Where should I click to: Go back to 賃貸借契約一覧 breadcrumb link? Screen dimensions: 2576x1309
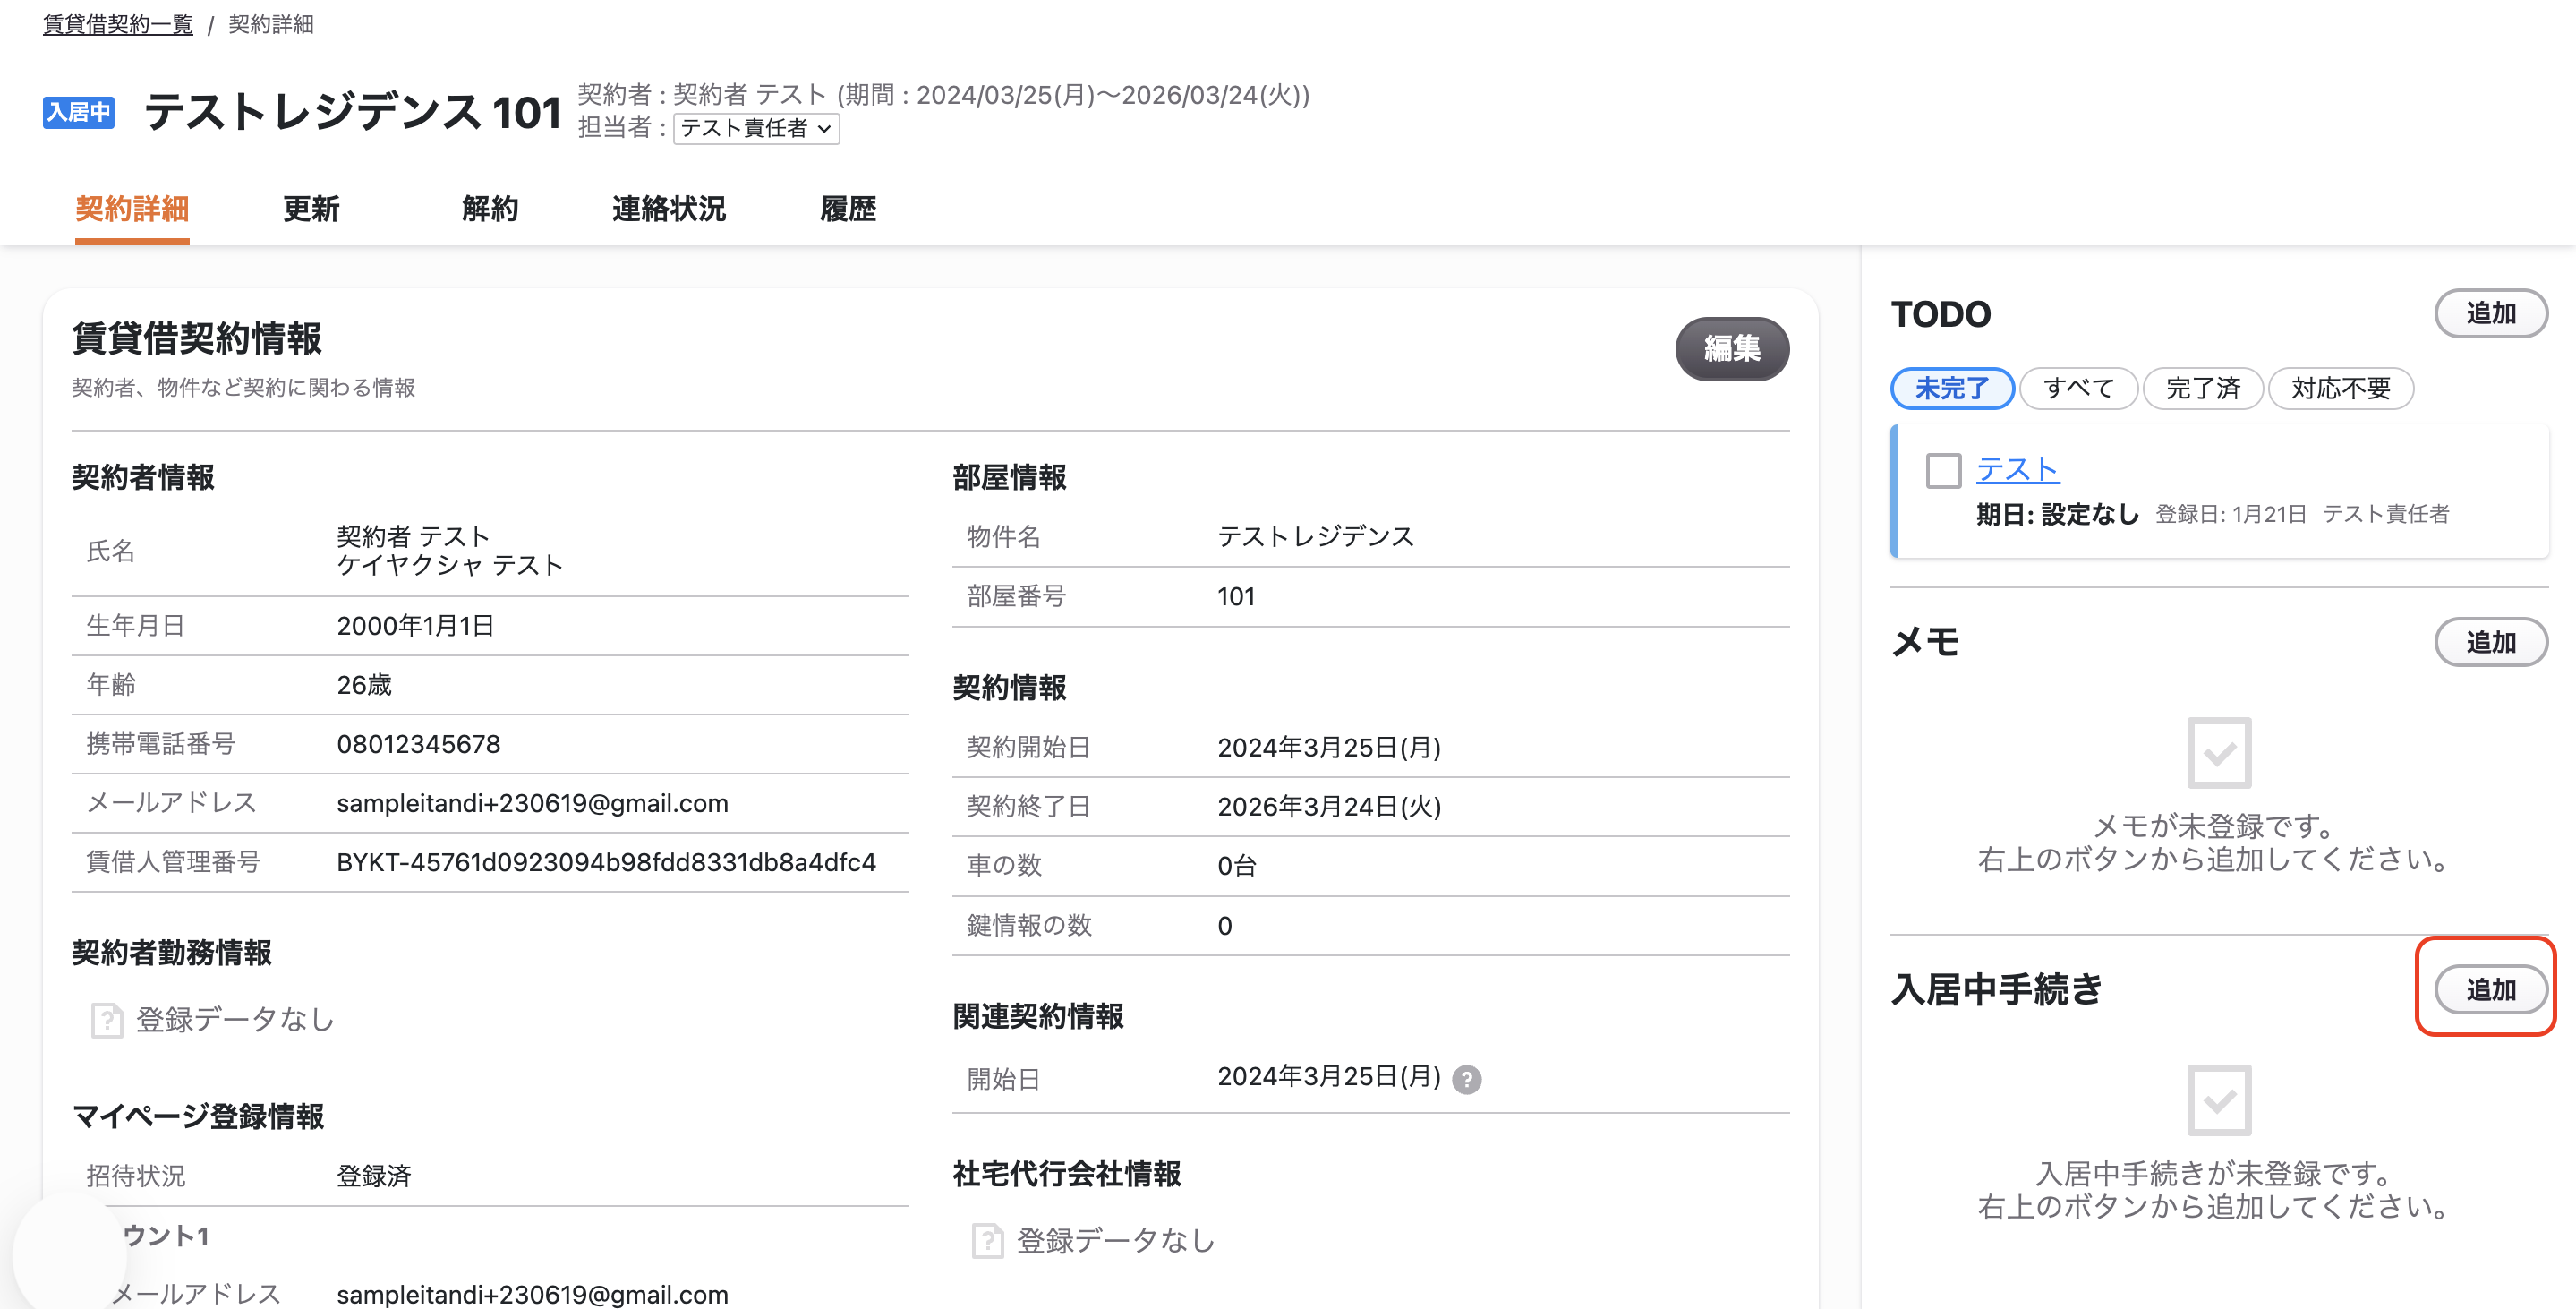click(118, 24)
